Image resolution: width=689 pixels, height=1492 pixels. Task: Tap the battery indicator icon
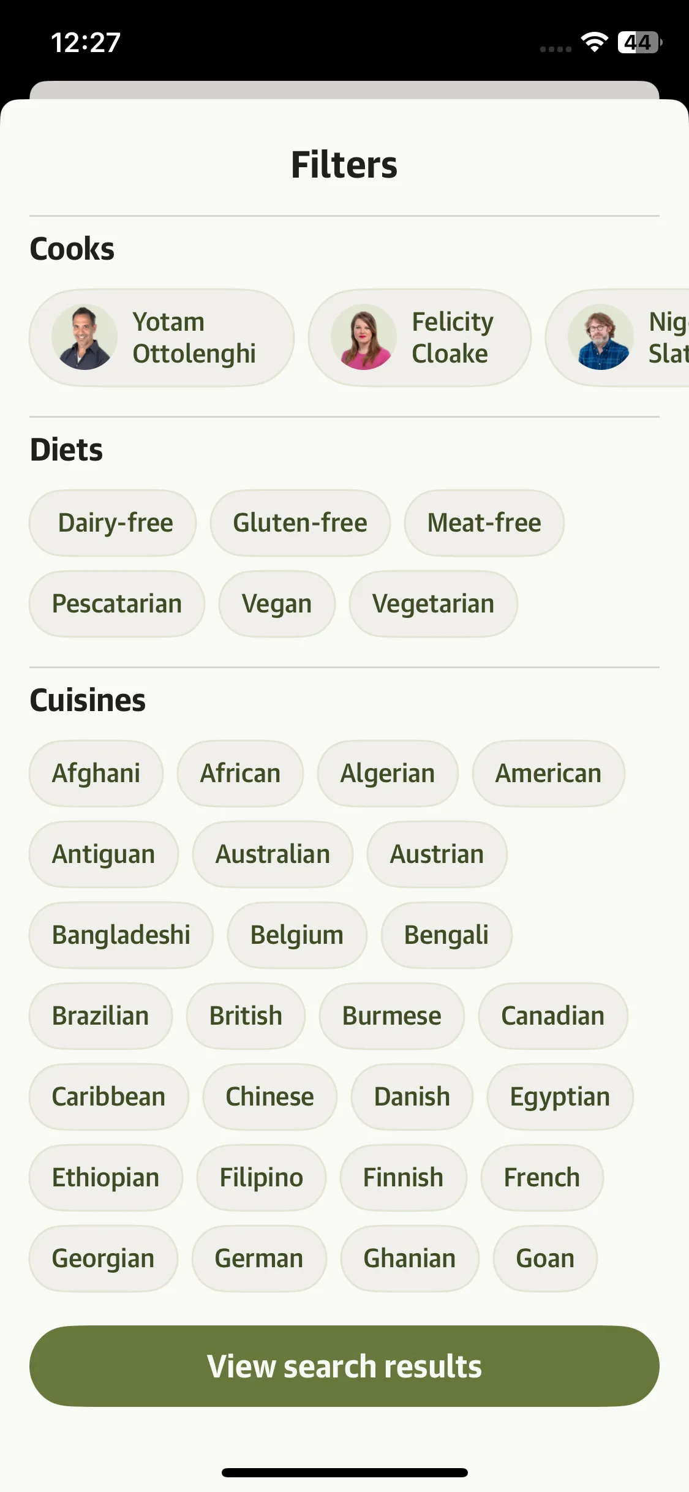click(x=639, y=42)
